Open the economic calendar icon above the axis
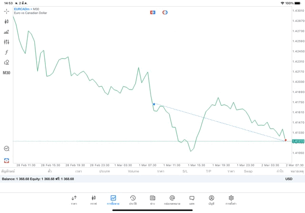The height and width of the screenshot is (213, 305). tap(7, 161)
